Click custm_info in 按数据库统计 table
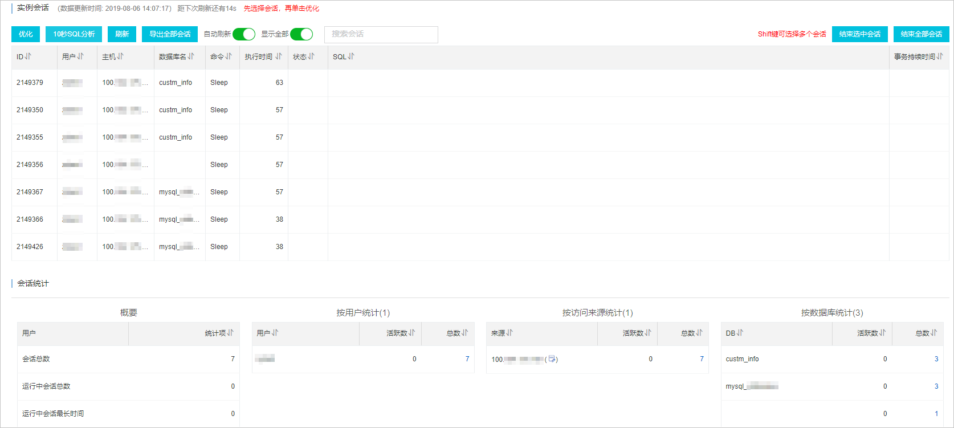 coord(742,359)
